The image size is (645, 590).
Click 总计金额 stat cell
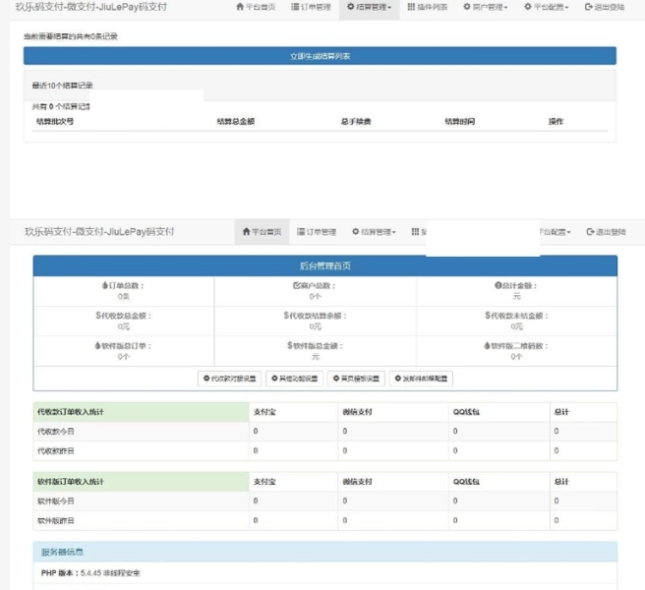tap(516, 291)
